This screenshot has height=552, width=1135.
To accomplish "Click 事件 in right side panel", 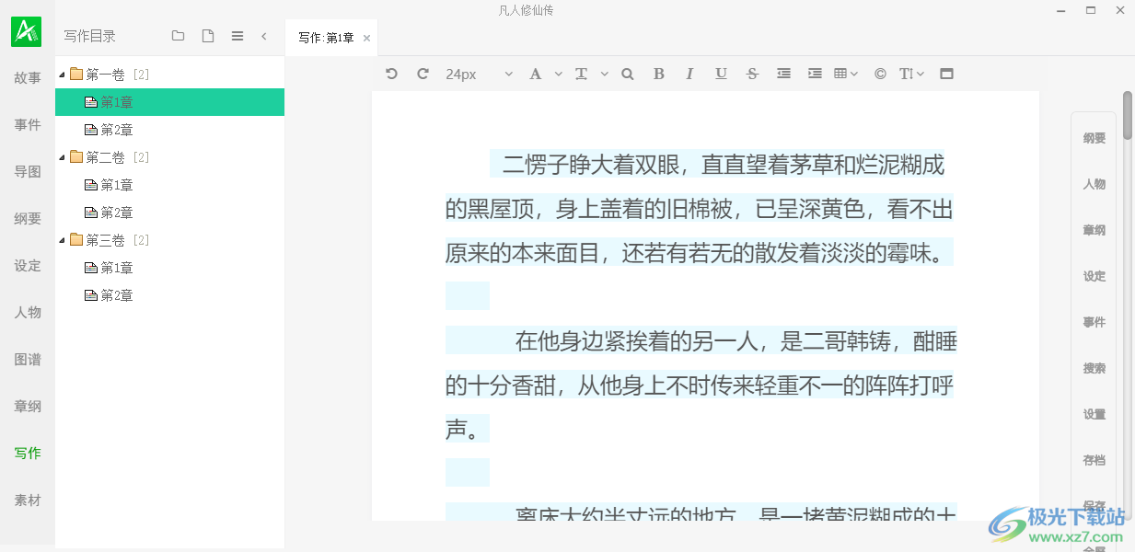I will pyautogui.click(x=1094, y=322).
